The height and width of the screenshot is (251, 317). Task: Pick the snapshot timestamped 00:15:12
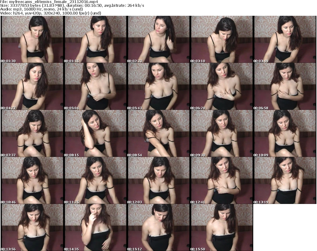click(159, 227)
